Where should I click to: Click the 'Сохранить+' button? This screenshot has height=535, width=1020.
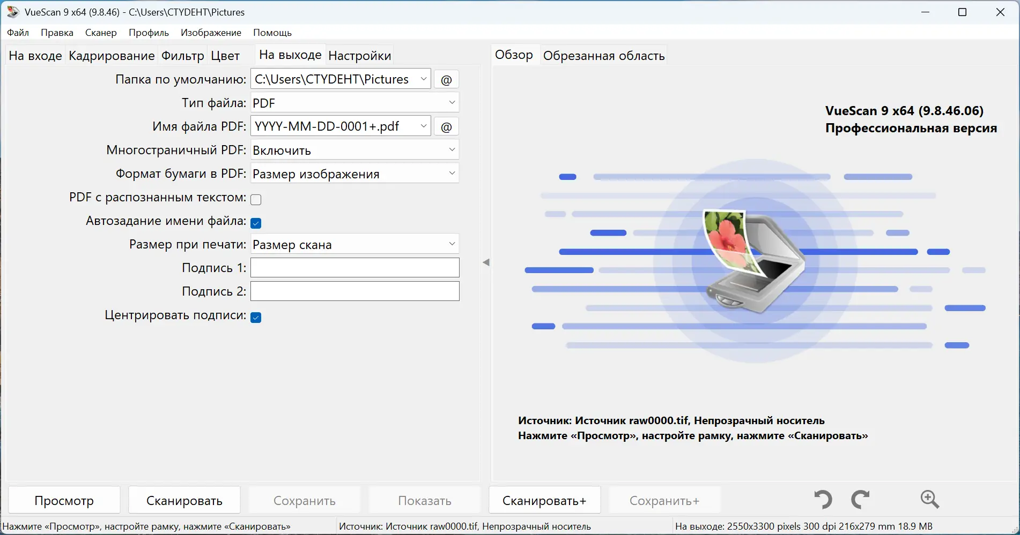pos(665,500)
